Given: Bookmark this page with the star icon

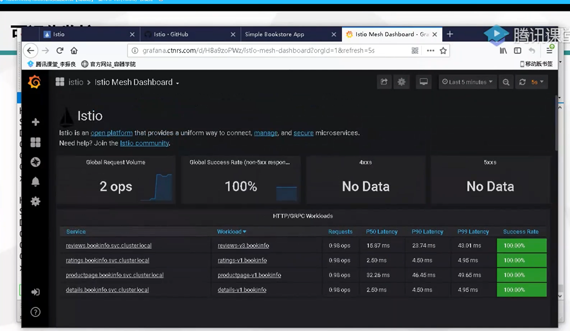Looking at the screenshot, I should click(x=443, y=51).
